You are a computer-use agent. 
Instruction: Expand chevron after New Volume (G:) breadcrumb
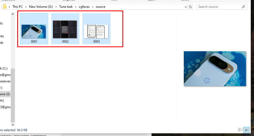coord(56,7)
